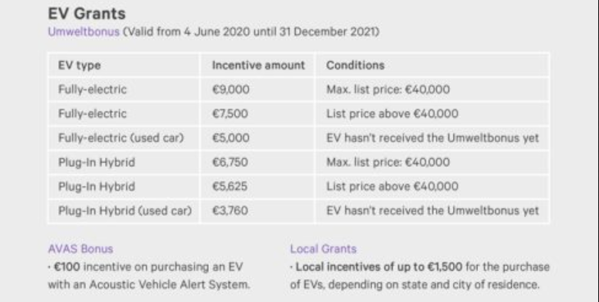
Task: Open the Umweltbonus link
Action: click(x=84, y=32)
